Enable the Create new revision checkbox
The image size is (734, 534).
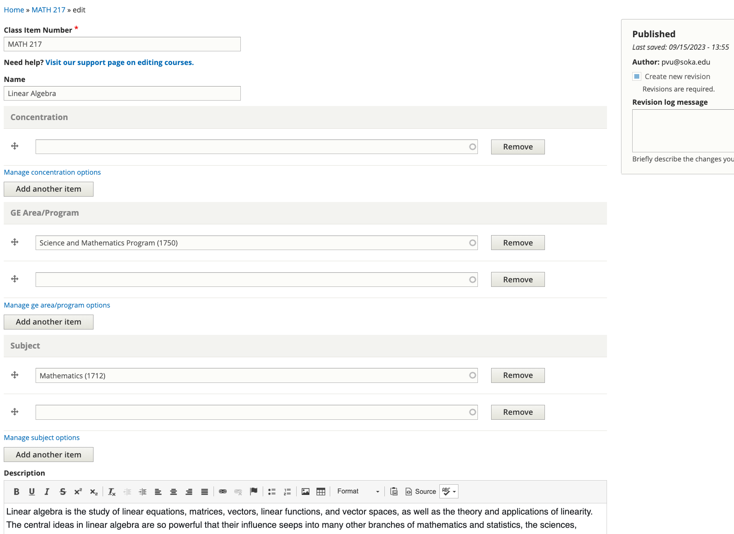(x=636, y=76)
